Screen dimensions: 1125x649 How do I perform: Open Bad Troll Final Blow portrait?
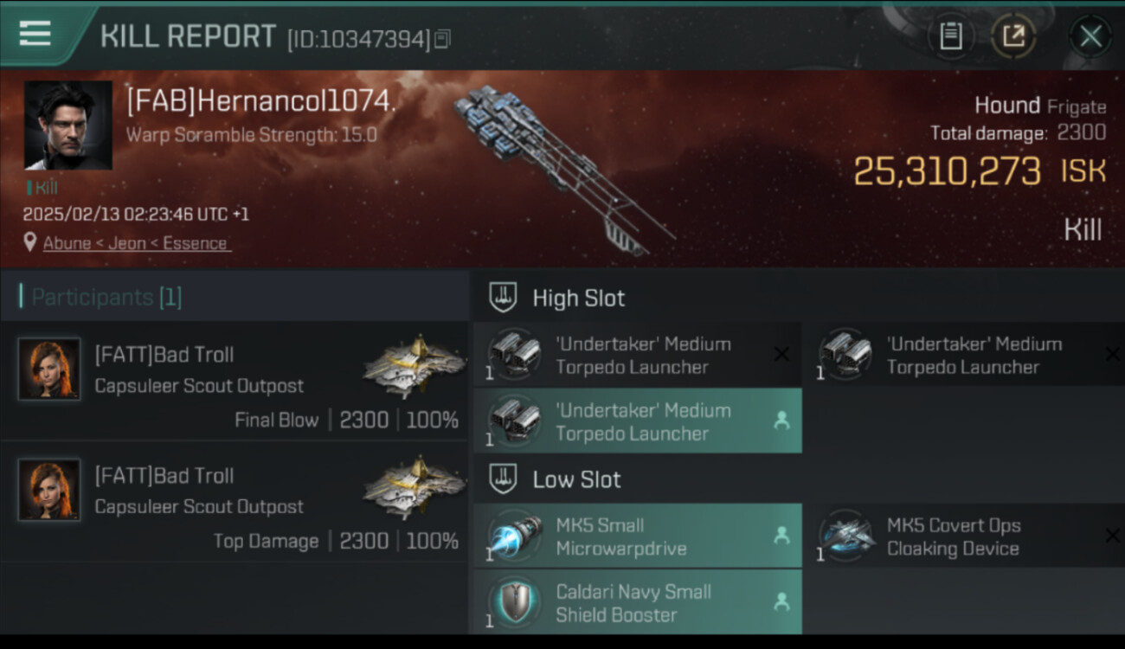click(x=49, y=369)
